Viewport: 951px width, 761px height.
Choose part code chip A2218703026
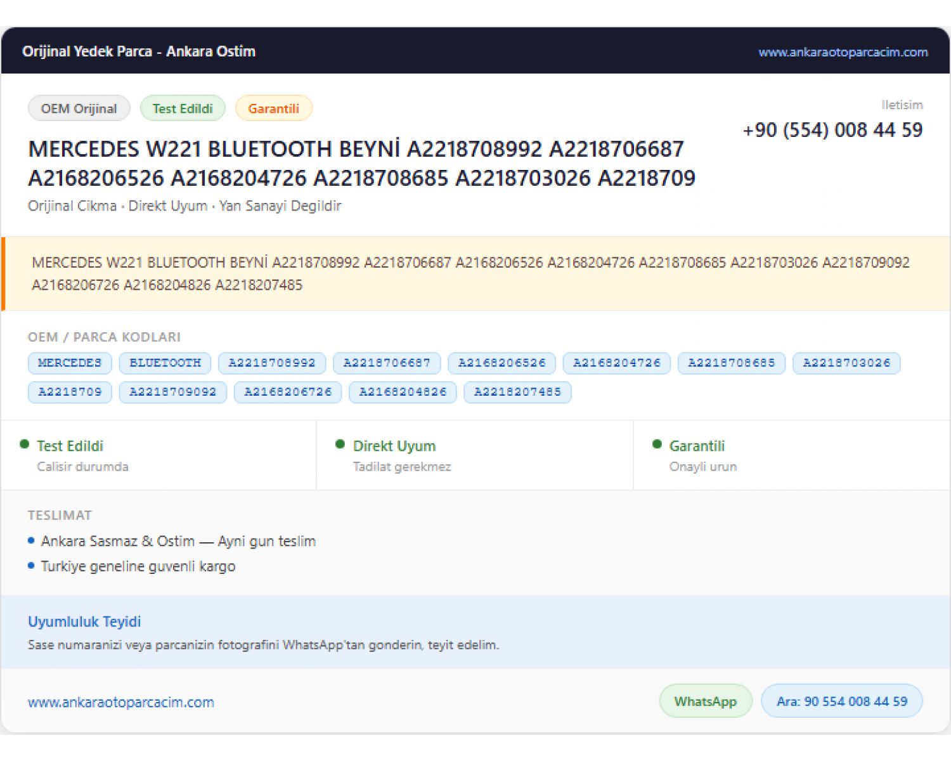point(846,363)
